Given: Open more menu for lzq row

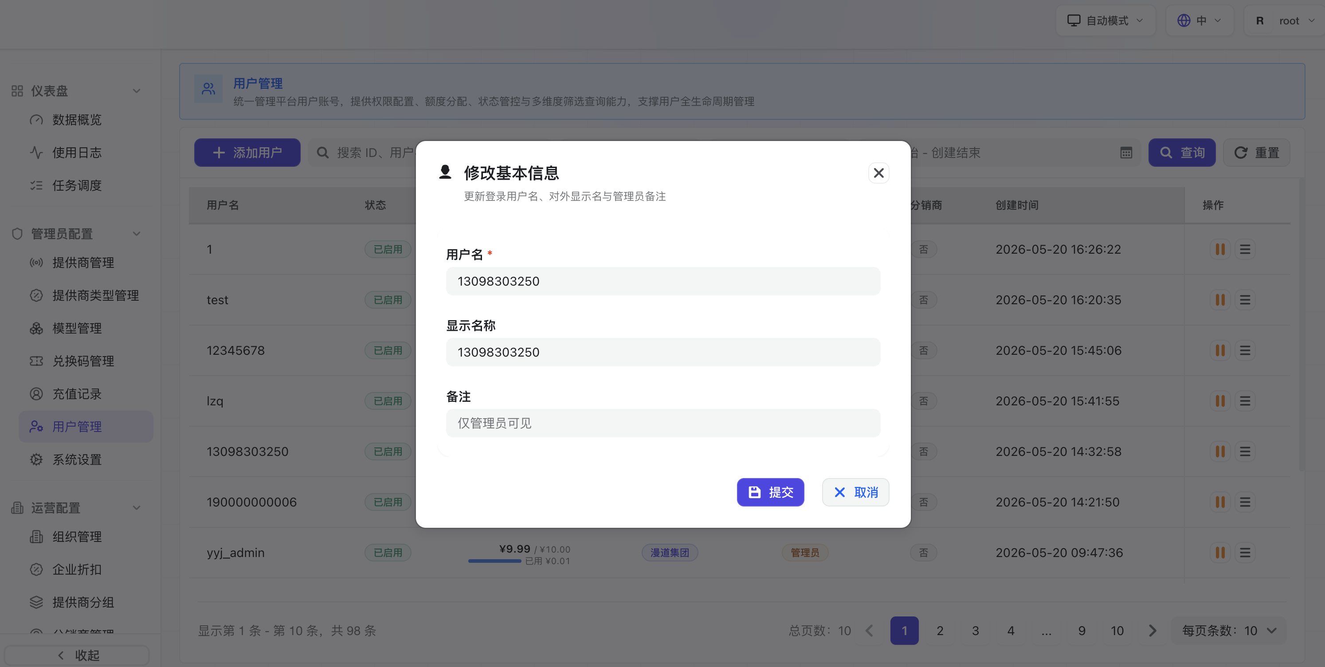Looking at the screenshot, I should click(1245, 401).
